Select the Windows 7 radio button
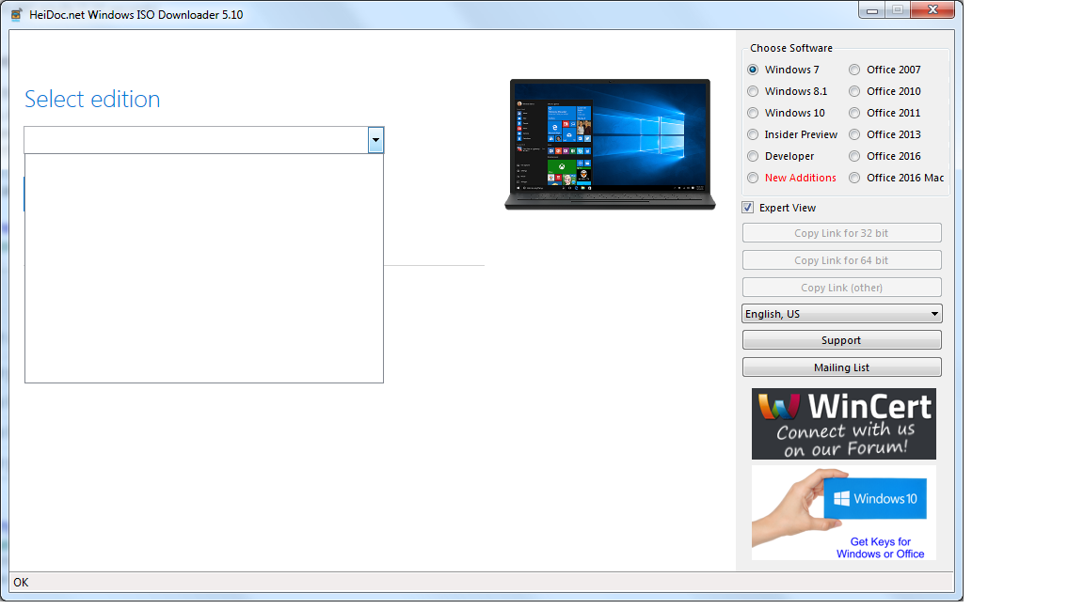This screenshot has height=609, width=1084. [x=753, y=70]
